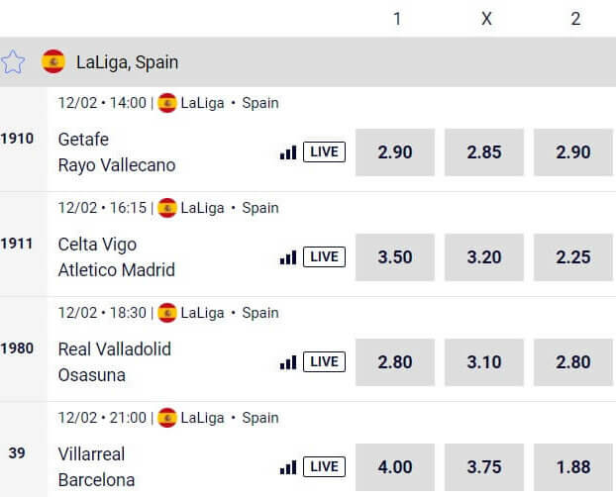Pick Atletico Madrid win odds 2.25
This screenshot has height=497, width=616.
click(x=573, y=257)
